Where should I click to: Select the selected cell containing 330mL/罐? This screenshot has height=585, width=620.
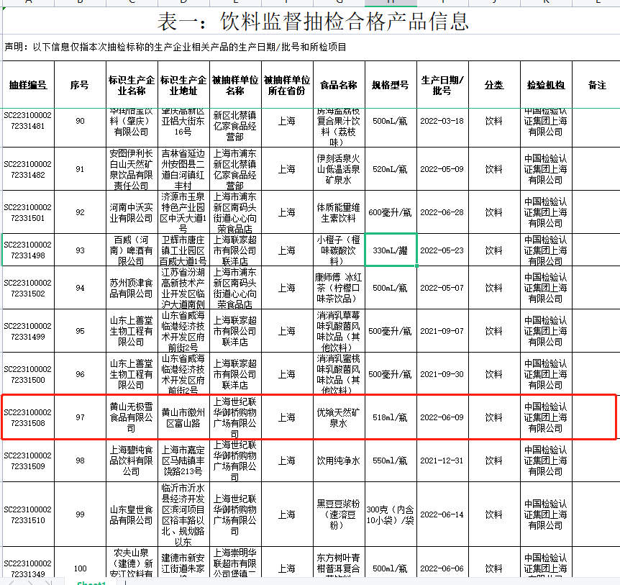[391, 250]
